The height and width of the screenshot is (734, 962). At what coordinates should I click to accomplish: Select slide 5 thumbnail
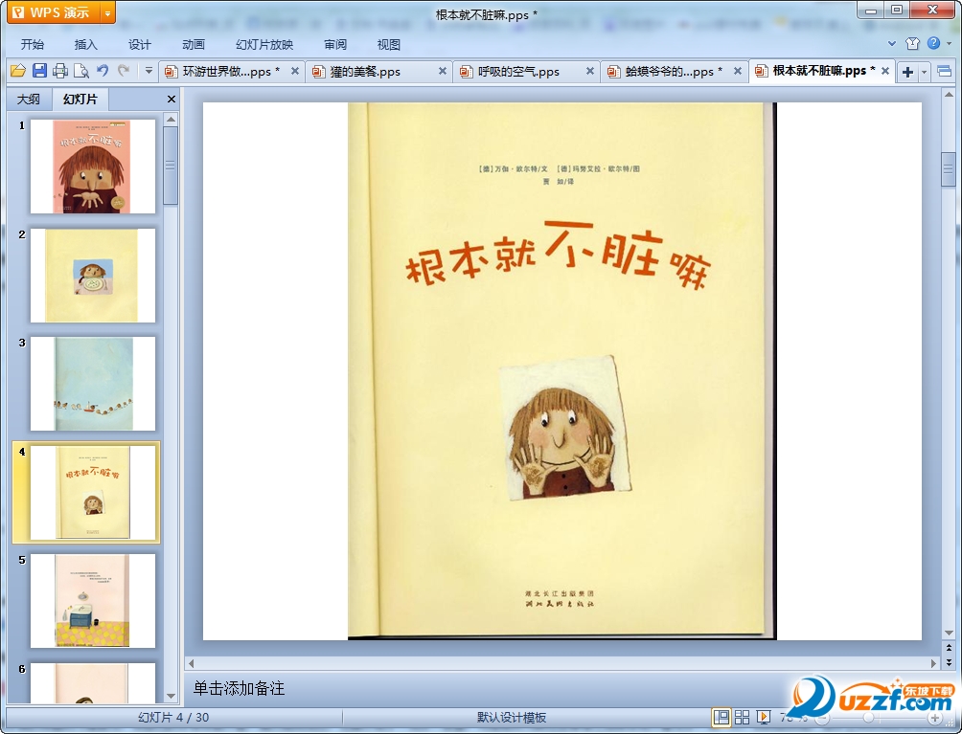tap(93, 600)
